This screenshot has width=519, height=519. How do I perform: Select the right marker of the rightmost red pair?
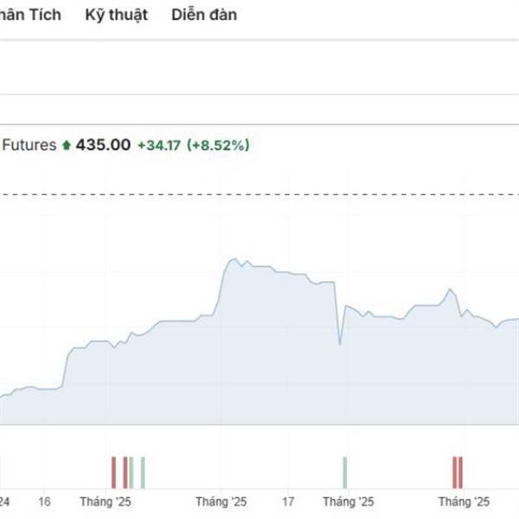pos(460,472)
